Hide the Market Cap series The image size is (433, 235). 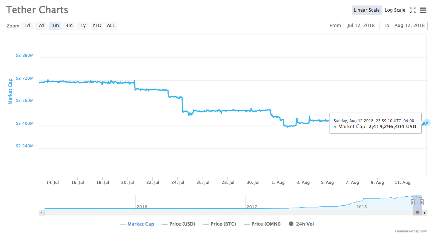[137, 224]
